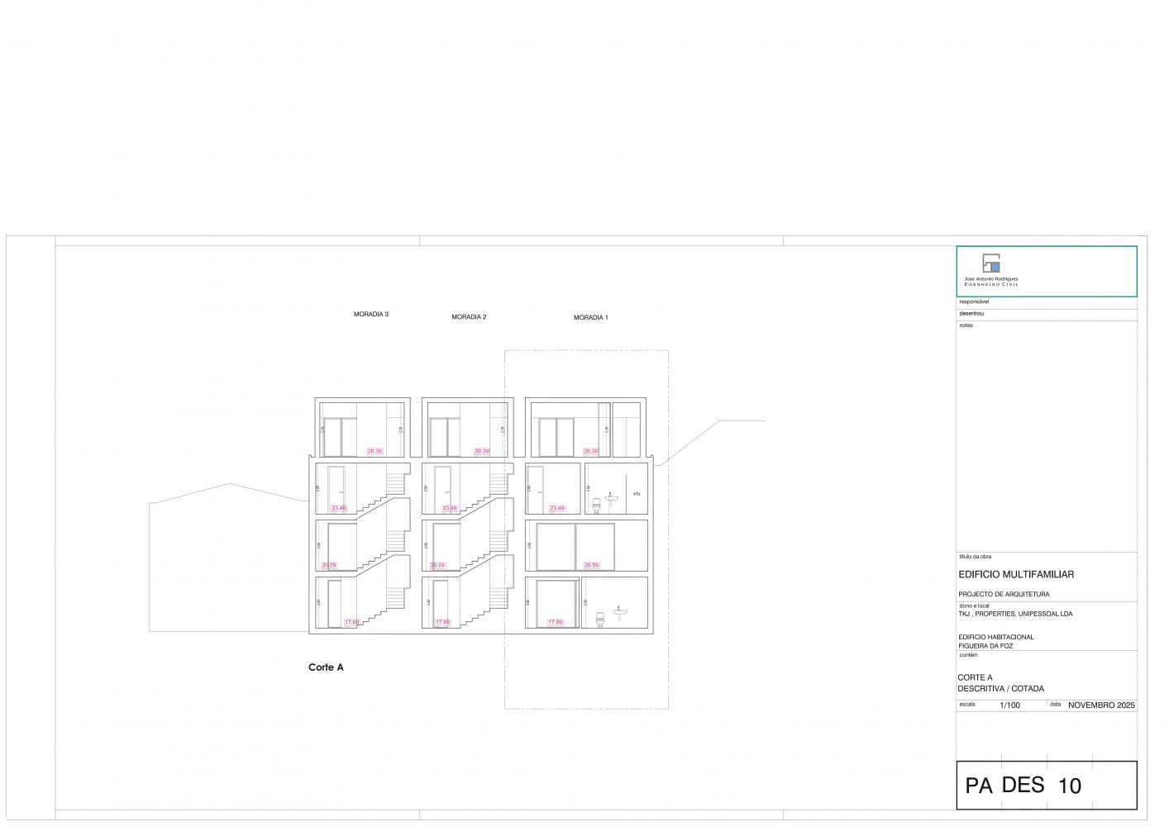
Task: Click the 1/100 scale value
Action: (1009, 705)
